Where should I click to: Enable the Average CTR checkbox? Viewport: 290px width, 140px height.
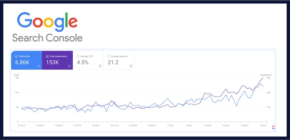coord(78,56)
